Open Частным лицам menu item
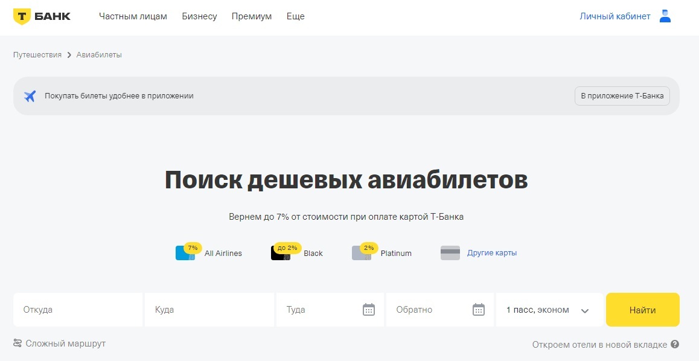The image size is (699, 361). coord(133,16)
